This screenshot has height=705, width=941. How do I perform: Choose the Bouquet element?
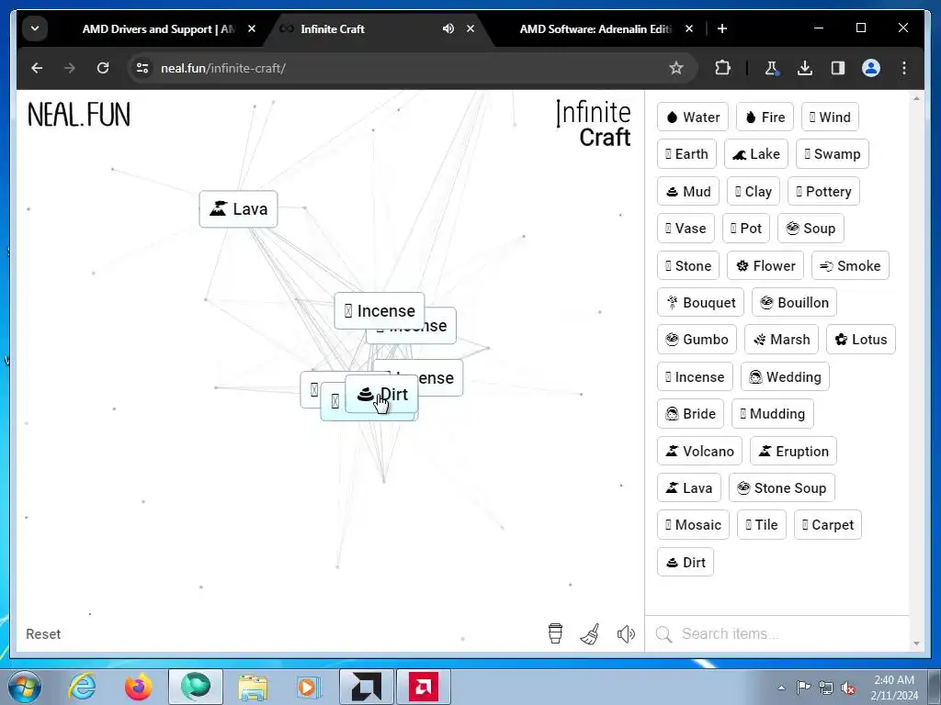click(x=701, y=303)
